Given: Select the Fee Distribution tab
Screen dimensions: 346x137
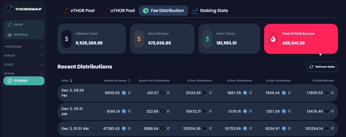Looking at the screenshot, I should (163, 11).
